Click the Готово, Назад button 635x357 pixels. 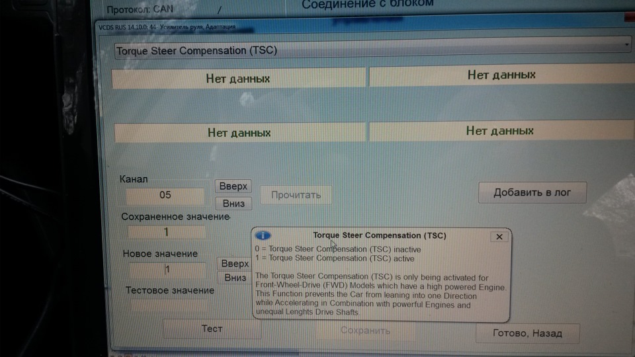click(527, 333)
